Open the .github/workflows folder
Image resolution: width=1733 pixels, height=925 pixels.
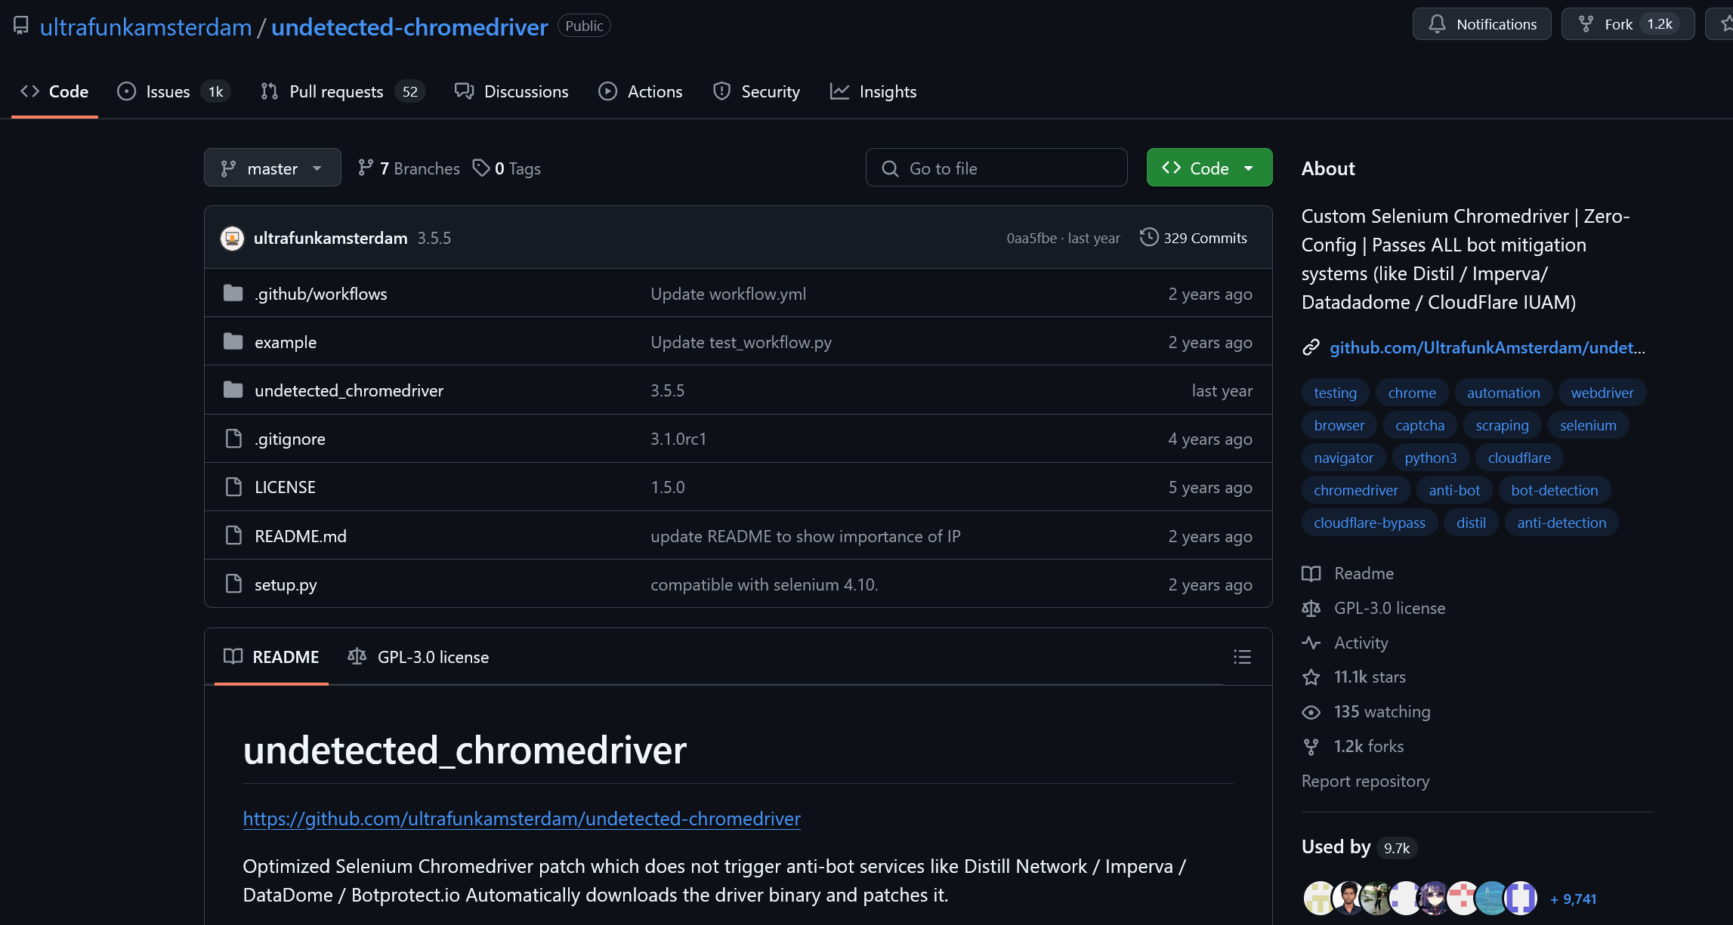click(321, 294)
